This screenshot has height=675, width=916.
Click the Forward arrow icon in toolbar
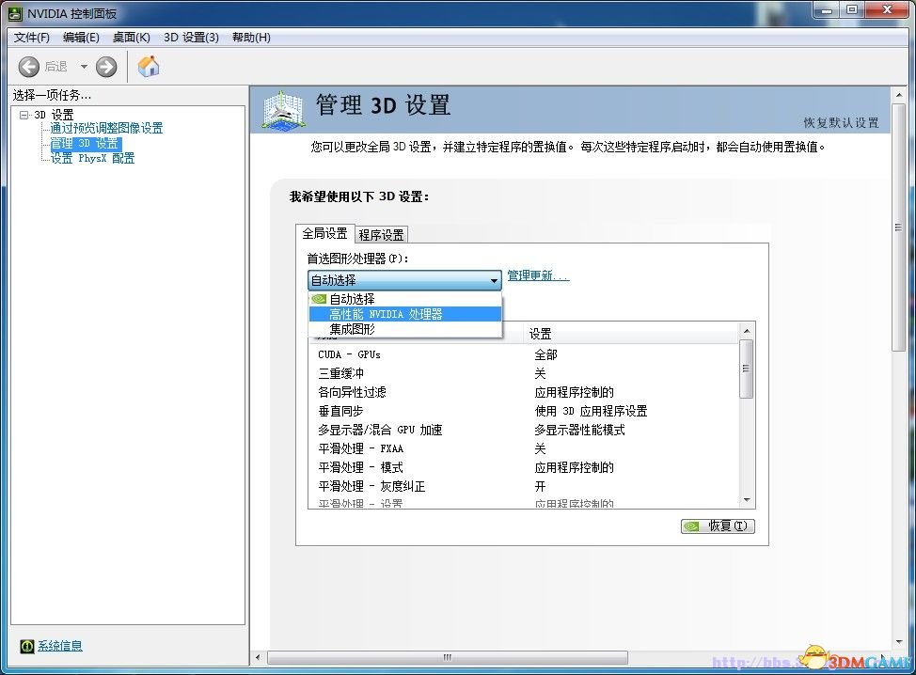(x=106, y=67)
